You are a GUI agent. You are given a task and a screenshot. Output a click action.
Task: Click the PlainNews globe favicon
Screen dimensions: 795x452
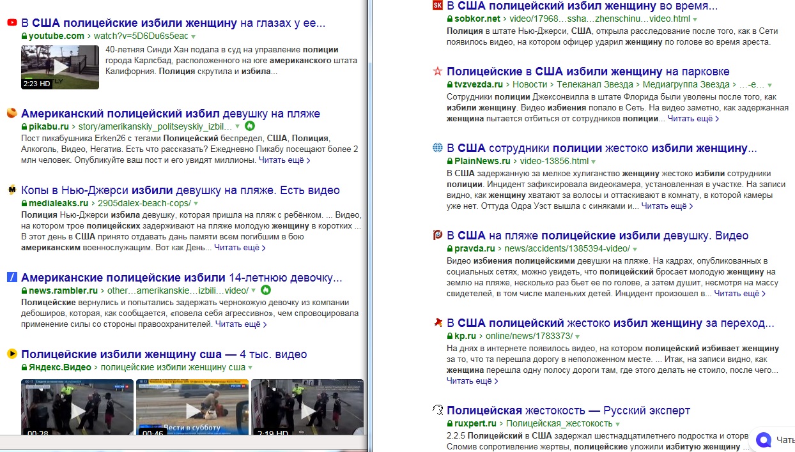pos(438,147)
